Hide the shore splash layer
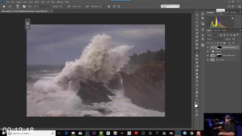This screenshot has width=242, height=136. 208,60
